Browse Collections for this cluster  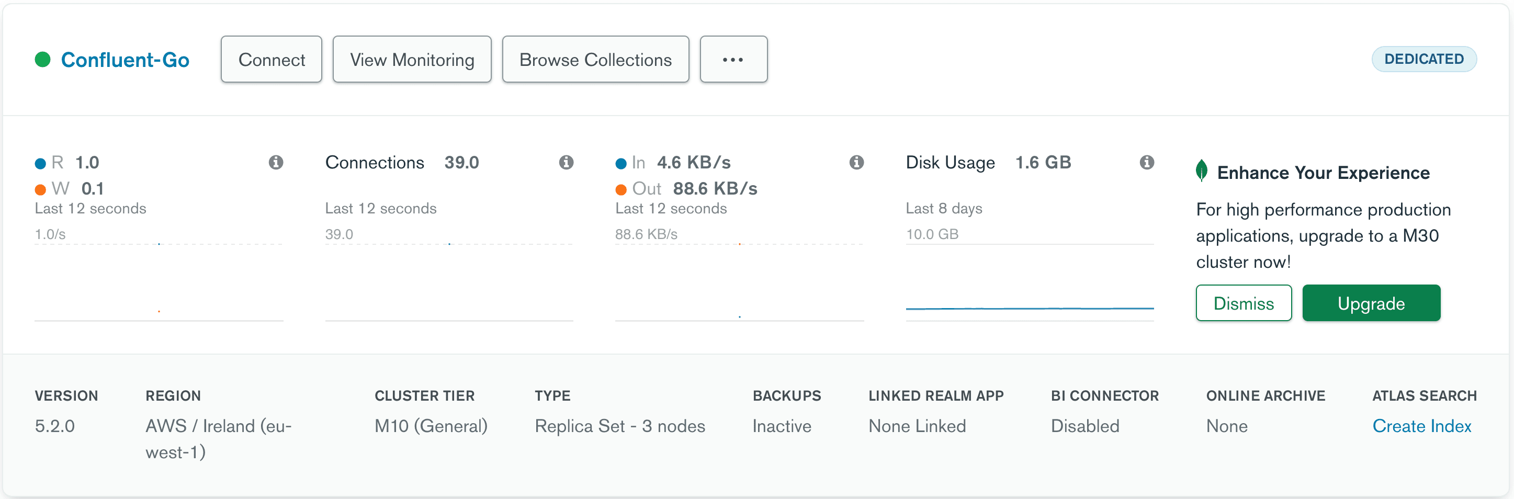pos(595,59)
